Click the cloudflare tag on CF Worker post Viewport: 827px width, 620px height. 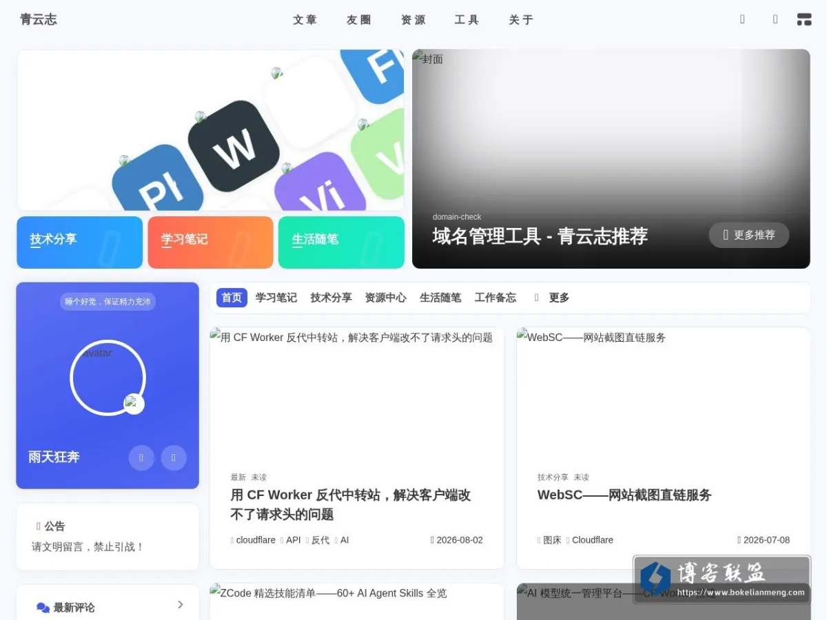click(253, 540)
